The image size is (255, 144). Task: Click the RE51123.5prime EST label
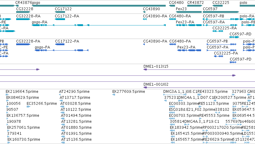pos(214,104)
